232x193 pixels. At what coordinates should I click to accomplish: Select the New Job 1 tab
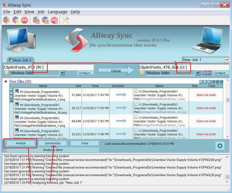[20, 60]
